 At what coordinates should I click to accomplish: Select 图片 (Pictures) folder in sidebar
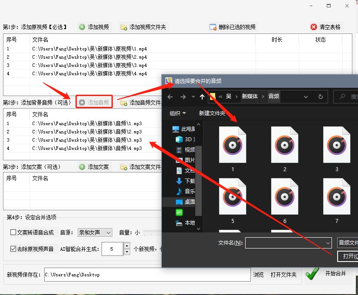coord(185,160)
